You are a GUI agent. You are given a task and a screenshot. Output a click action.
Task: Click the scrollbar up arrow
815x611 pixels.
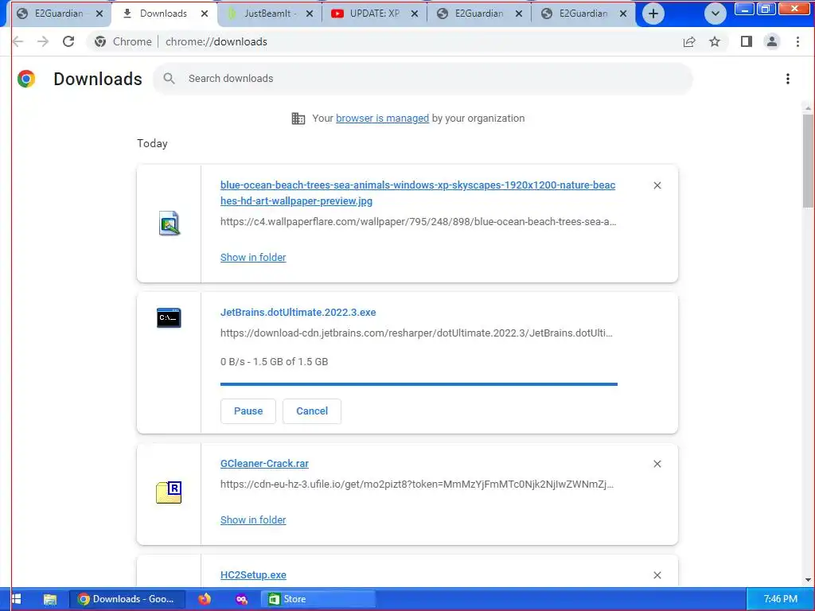pos(809,108)
